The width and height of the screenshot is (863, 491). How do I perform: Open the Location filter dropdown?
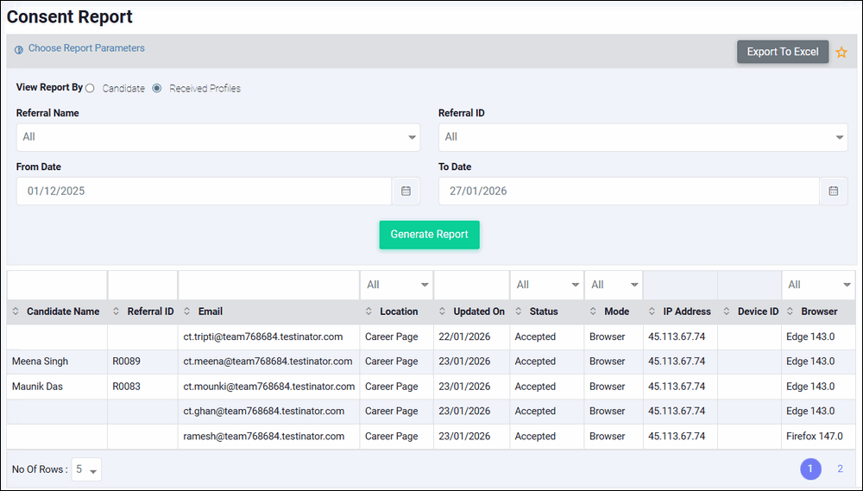click(396, 285)
